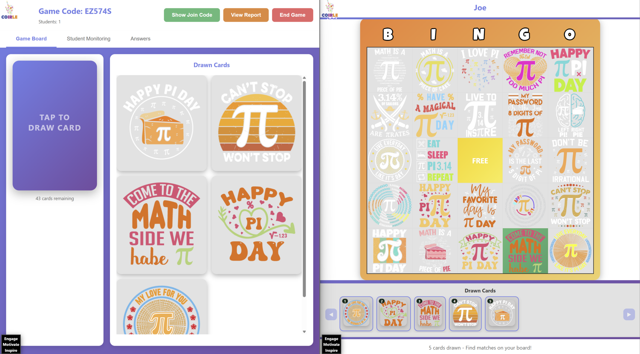Click the Don't Be Irrational board square
This screenshot has width=640, height=354.
click(570, 160)
